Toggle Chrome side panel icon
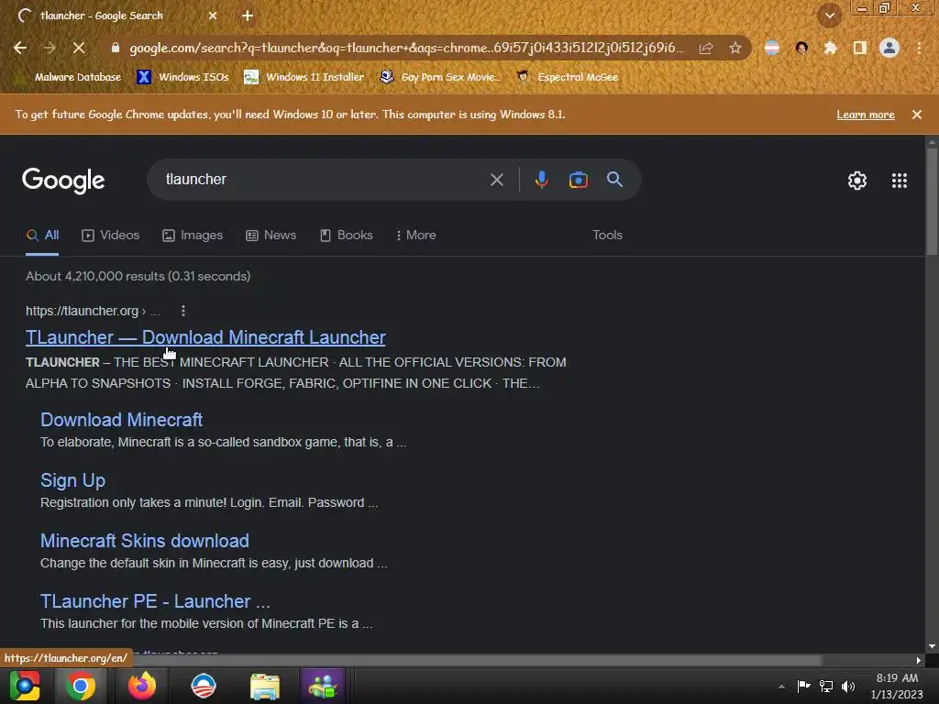Image resolution: width=939 pixels, height=704 pixels. (860, 48)
